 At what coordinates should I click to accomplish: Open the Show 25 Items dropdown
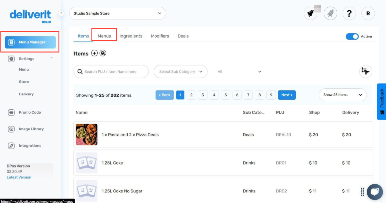coord(342,95)
